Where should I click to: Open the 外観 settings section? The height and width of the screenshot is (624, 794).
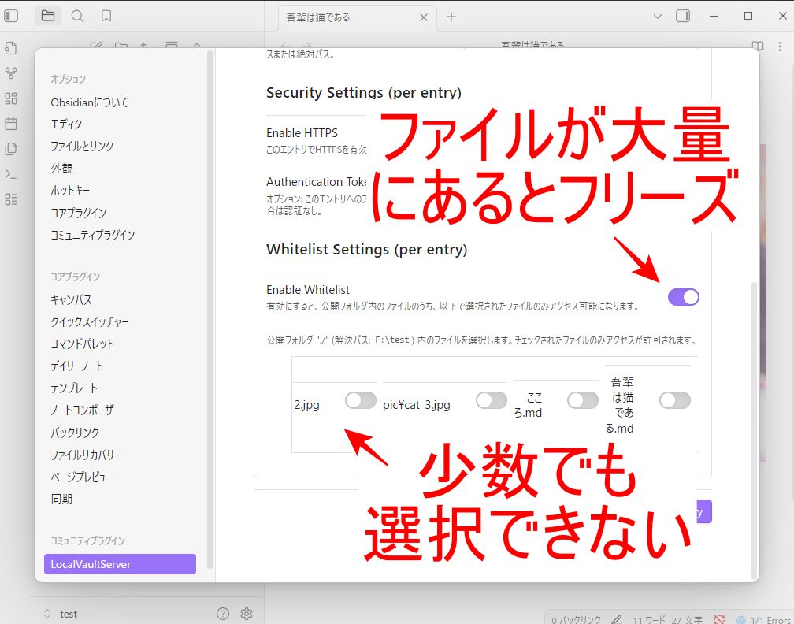[x=61, y=168]
